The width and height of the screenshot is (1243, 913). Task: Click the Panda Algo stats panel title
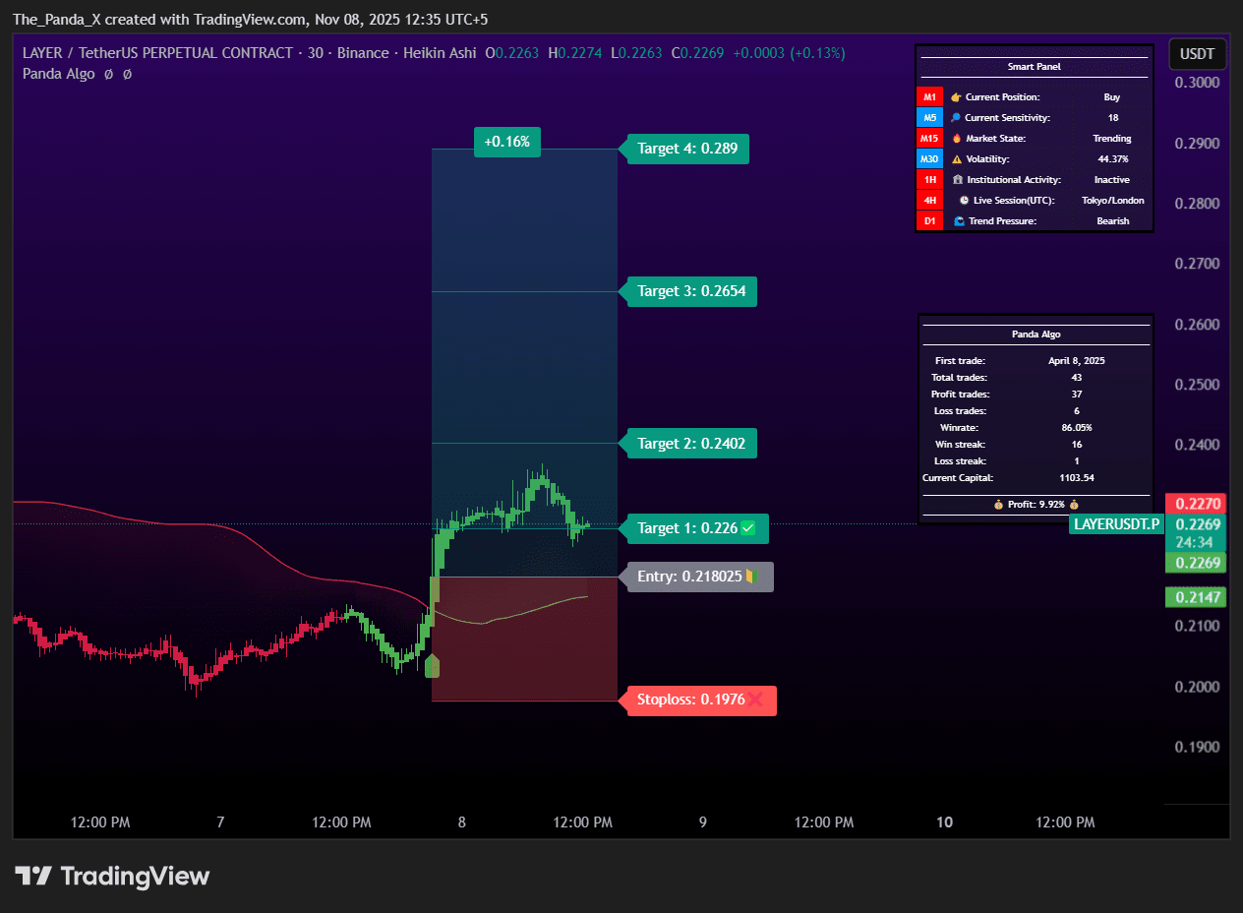click(1036, 335)
